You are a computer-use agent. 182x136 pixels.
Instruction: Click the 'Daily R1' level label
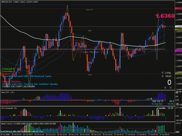pyautogui.click(x=90, y=10)
